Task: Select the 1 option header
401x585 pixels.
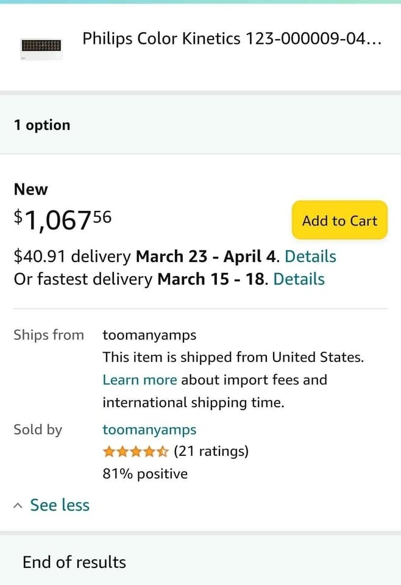Action: pos(42,125)
